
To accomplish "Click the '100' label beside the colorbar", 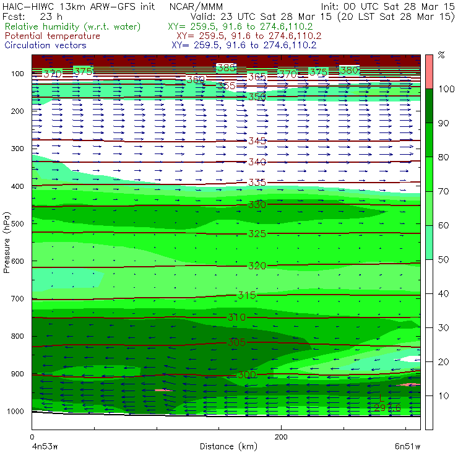I will click(x=446, y=89).
